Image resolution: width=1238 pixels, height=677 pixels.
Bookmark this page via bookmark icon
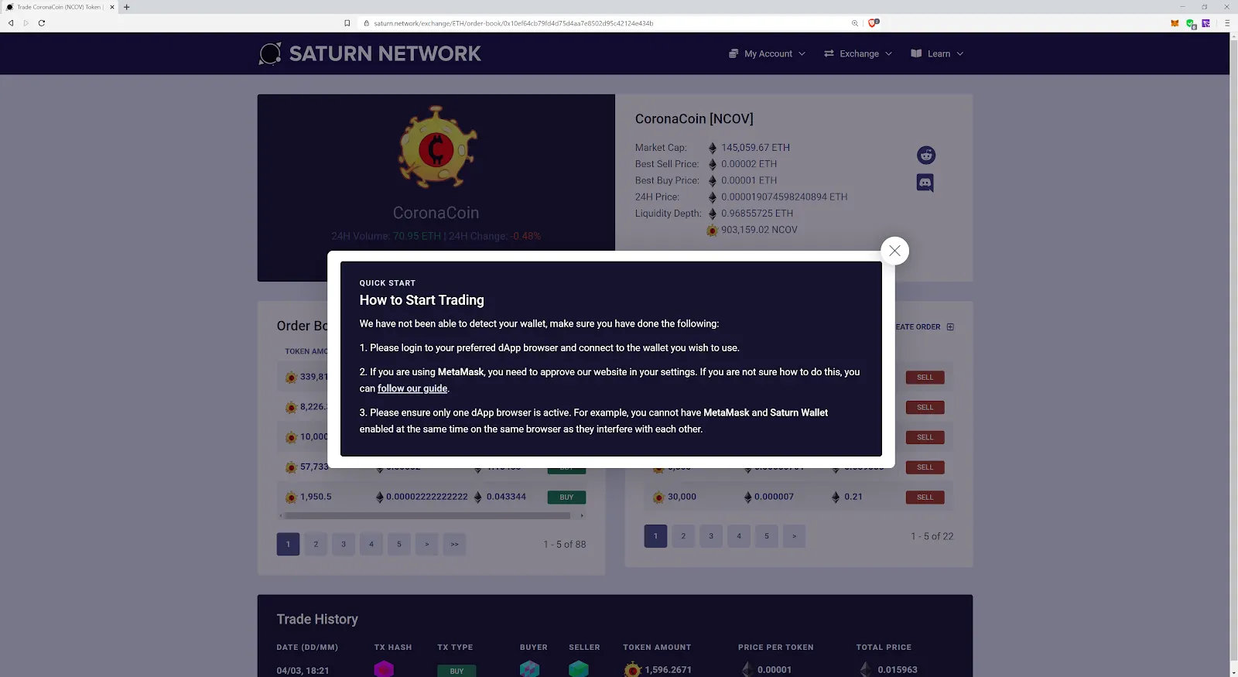tap(347, 23)
